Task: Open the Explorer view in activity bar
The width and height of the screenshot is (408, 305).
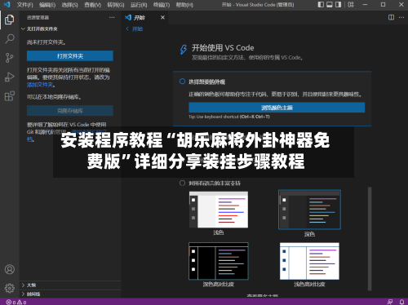Action: [x=10, y=20]
